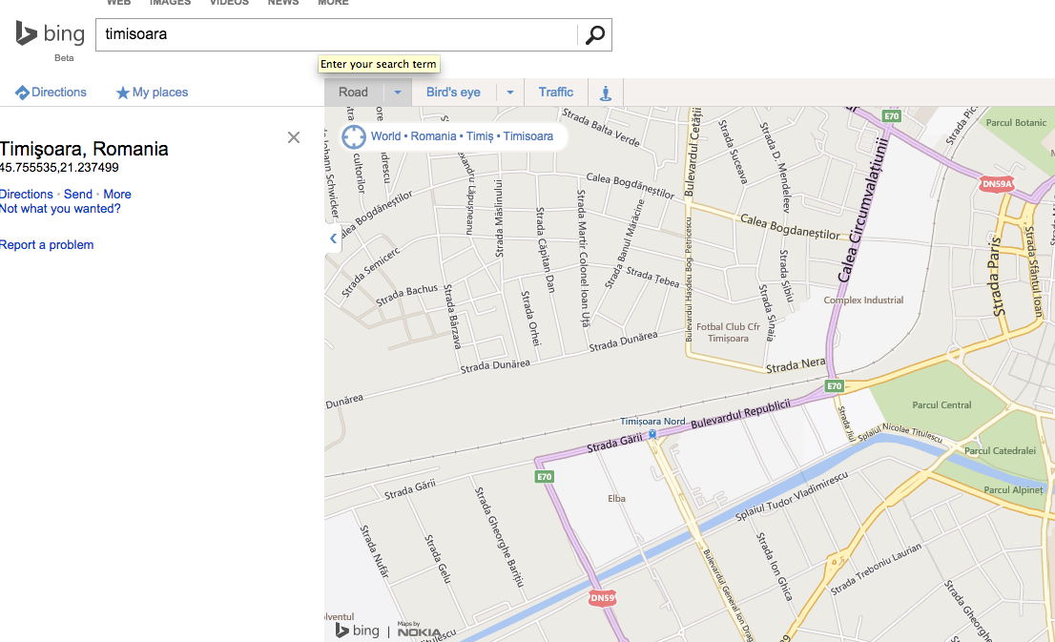
Task: Click the Elba label on map
Action: [x=616, y=499]
